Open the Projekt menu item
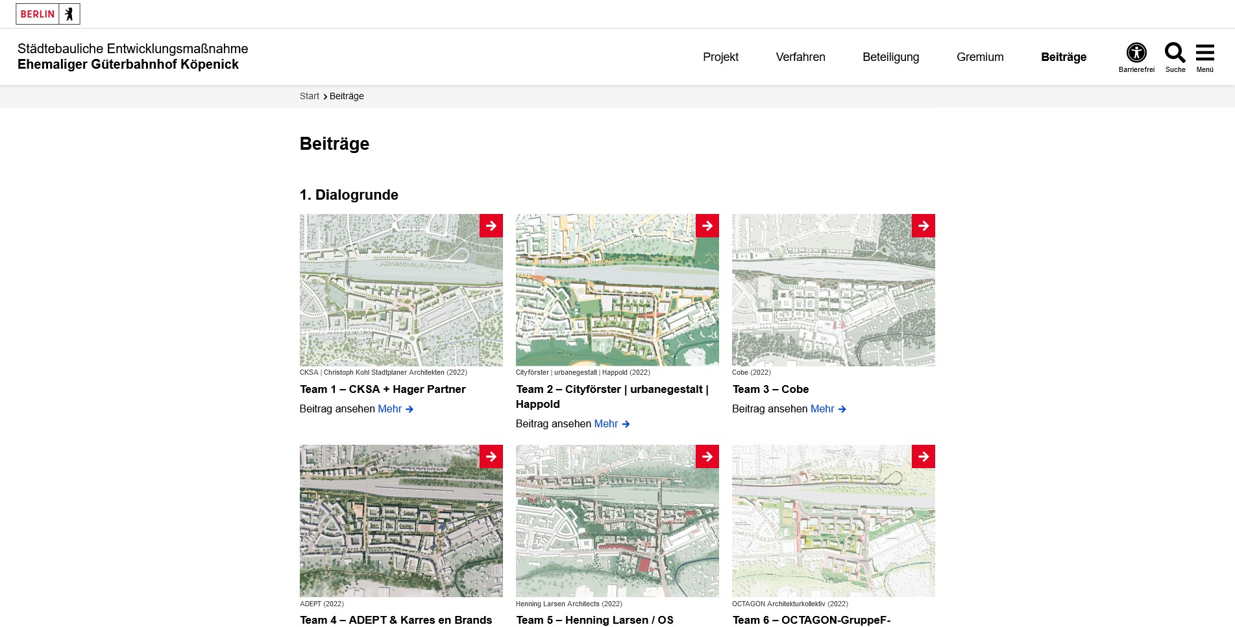 point(720,57)
